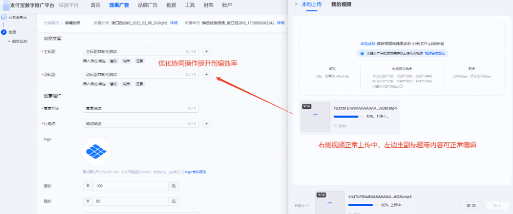The height and width of the screenshot is (214, 513).
Task: Click third dynamic word tag under 副标题
Action: [140, 84]
